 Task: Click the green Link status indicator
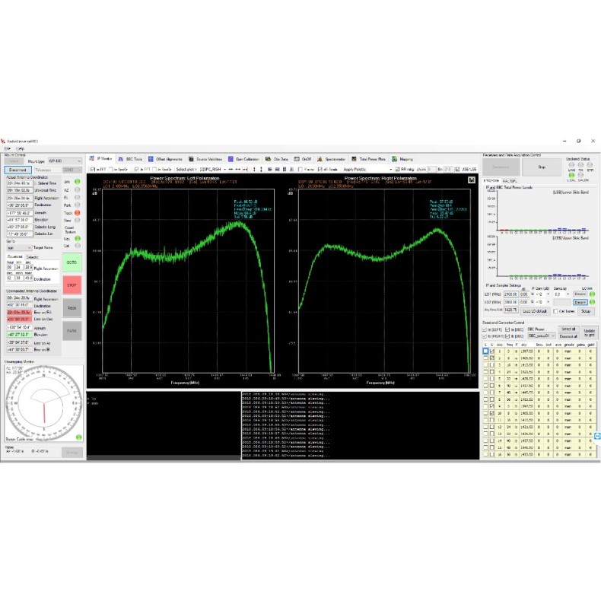point(77,182)
